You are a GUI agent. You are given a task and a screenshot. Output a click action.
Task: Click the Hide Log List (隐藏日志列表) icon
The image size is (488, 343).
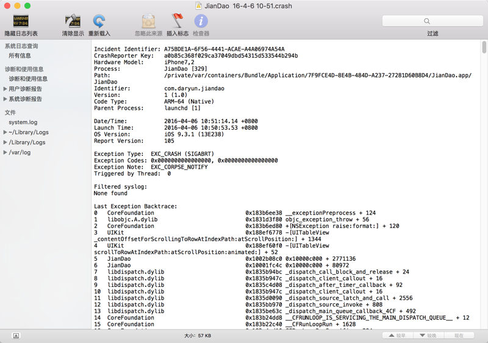(21, 21)
